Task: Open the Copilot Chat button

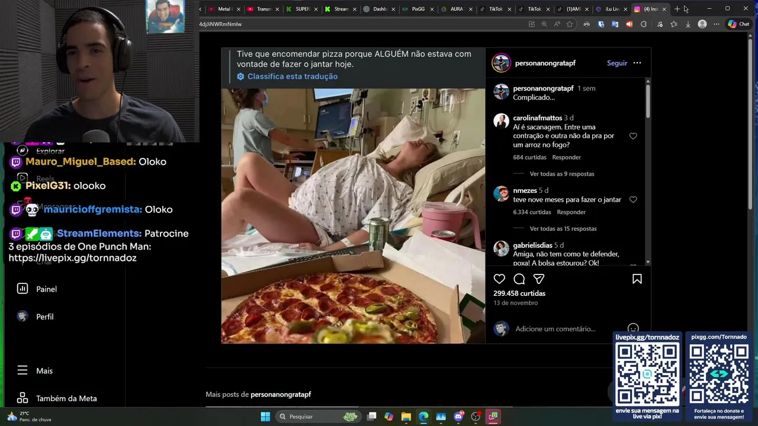Action: (x=739, y=24)
